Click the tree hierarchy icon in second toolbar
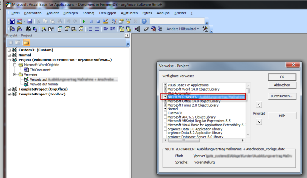Screen dimensions: 307x178 click(x=138, y=29)
